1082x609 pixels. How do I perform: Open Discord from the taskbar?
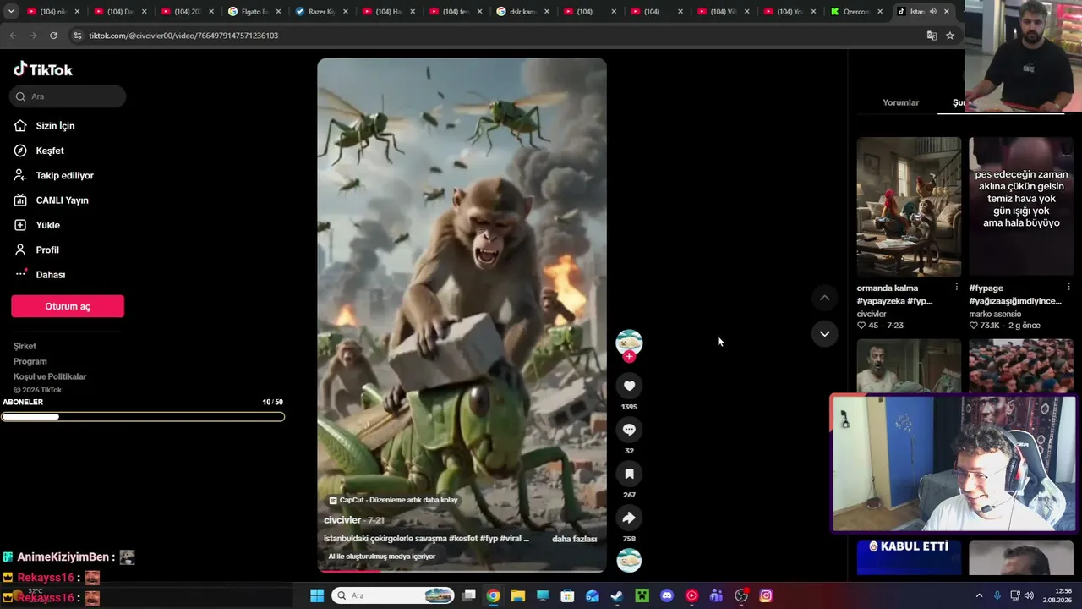pyautogui.click(x=667, y=595)
